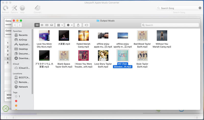The height and width of the screenshot is (120, 204).
Task: Select the 大家爱.mp3 file thumbnail
Action: [x=64, y=35]
